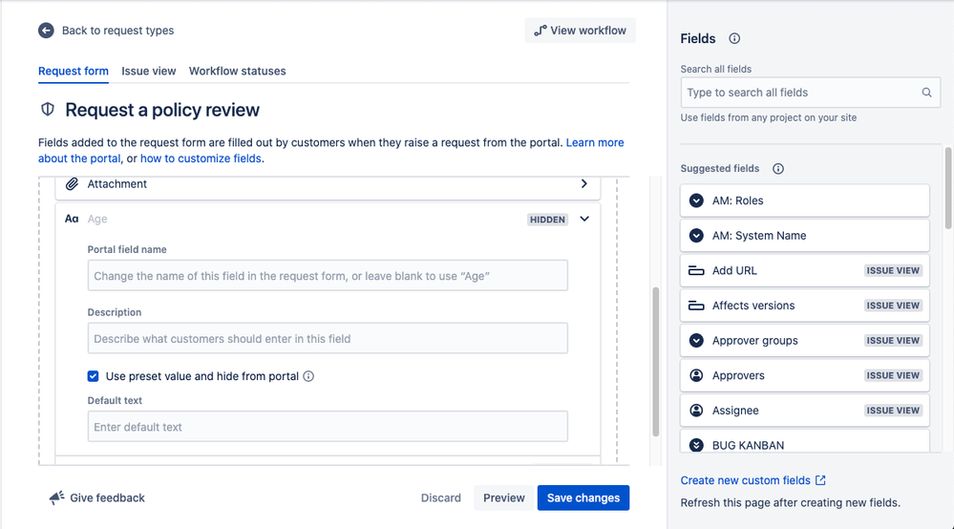Screen dimensions: 954x529
Task: Collapse the Age field section
Action: (584, 219)
